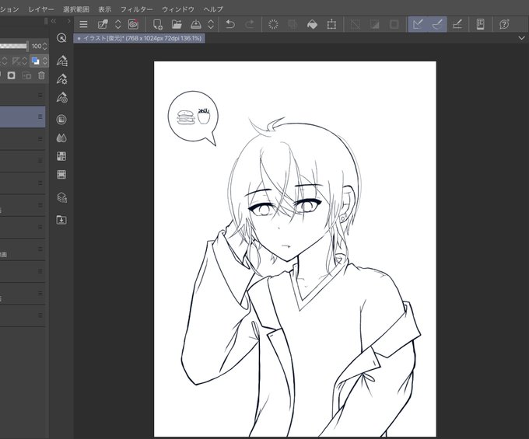Open the film-strip animation palette icon
Screen dimensions: 529x439
click(61, 175)
